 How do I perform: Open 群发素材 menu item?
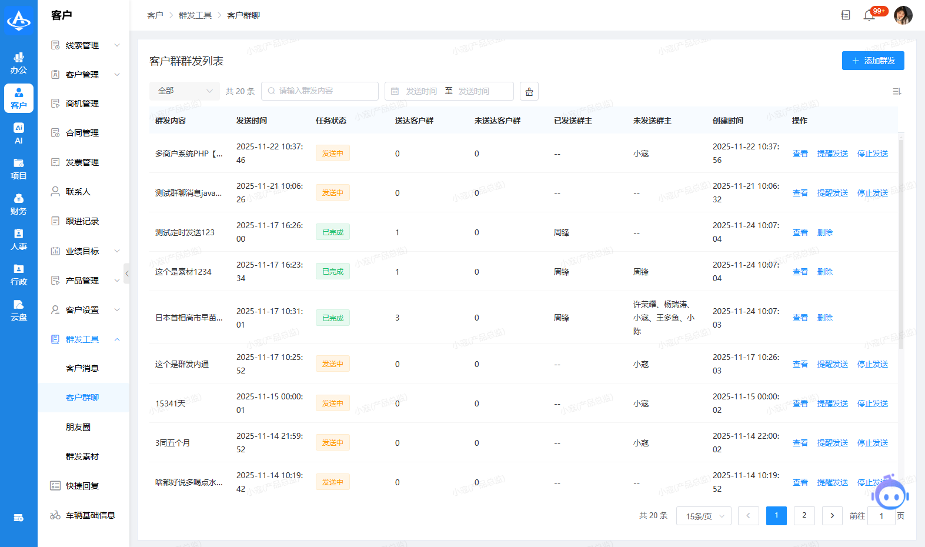82,456
